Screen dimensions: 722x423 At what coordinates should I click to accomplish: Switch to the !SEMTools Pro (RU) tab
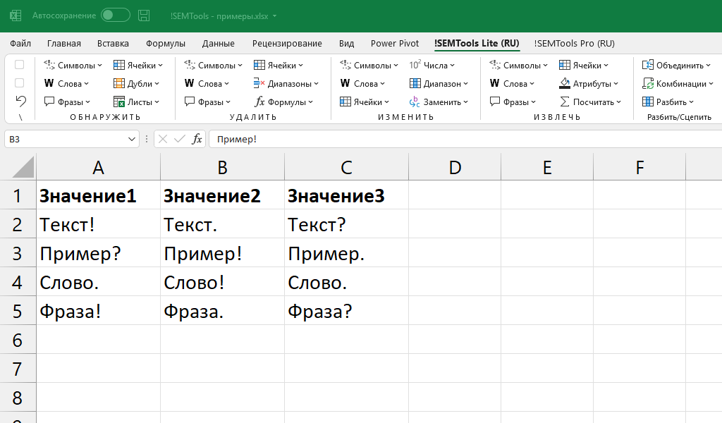[574, 43]
